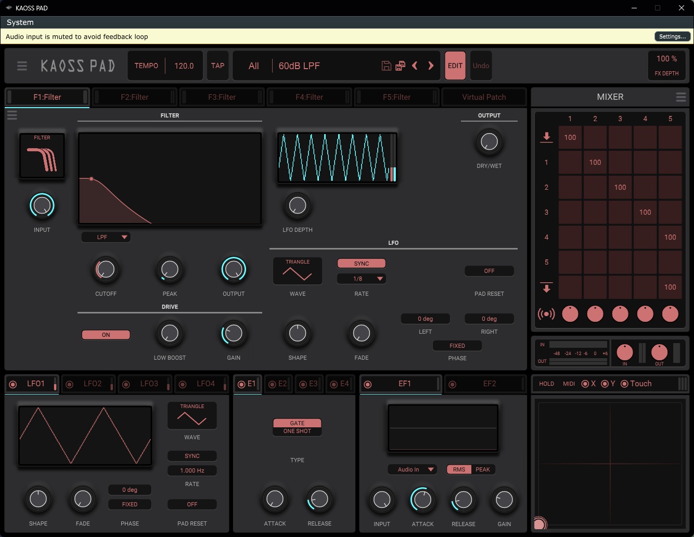Switch to the F5:Filter tab

click(x=397, y=97)
